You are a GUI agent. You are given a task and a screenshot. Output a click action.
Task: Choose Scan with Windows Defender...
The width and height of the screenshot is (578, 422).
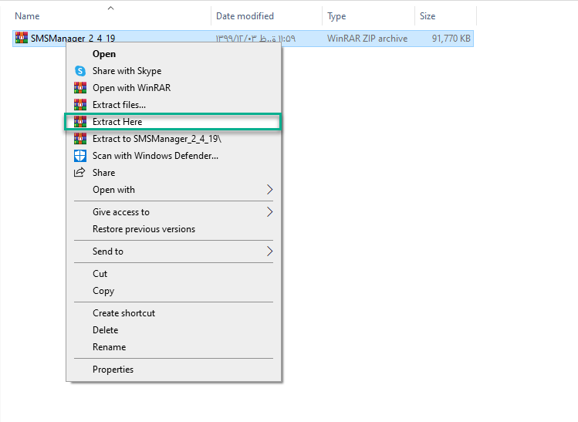174,156
